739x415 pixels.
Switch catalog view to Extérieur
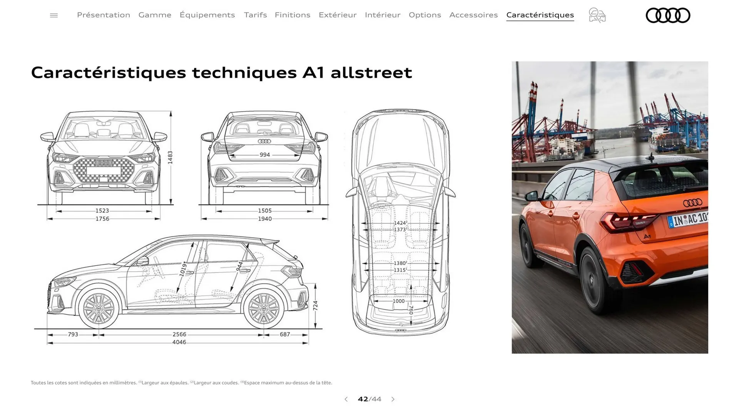point(338,15)
